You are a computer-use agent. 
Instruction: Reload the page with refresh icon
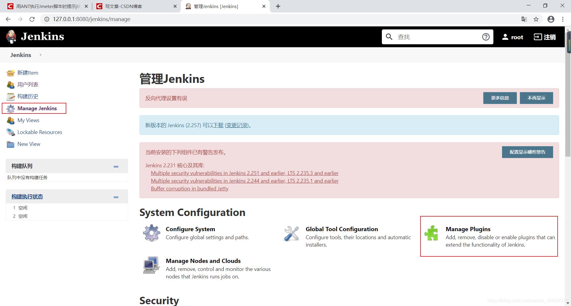32,19
